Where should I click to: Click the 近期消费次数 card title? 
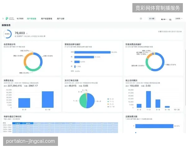point(131,116)
